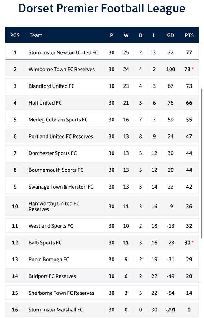Open Sturminster Newton United FC team link
Image resolution: width=204 pixels, height=318 pixels.
coord(63,52)
